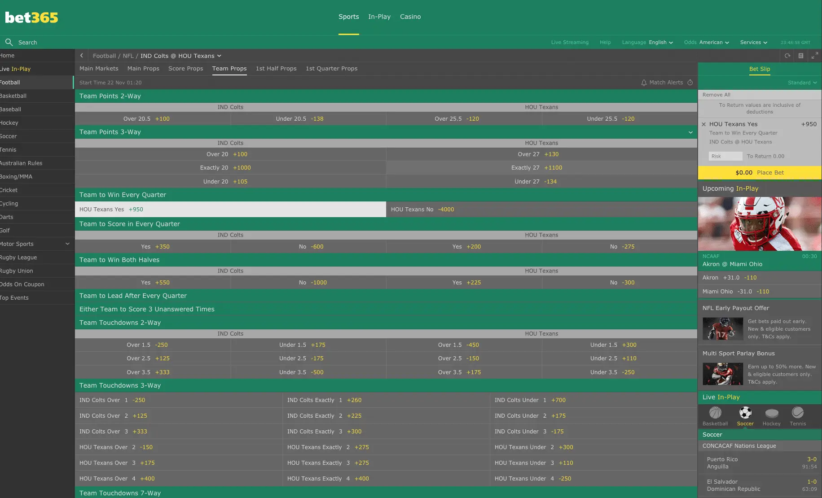Select IND Colts Exactly 20 +1000

point(230,168)
